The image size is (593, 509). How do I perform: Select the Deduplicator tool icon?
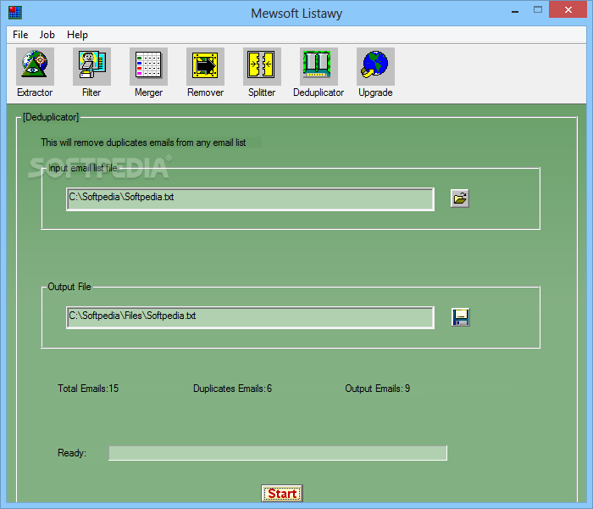pyautogui.click(x=319, y=66)
